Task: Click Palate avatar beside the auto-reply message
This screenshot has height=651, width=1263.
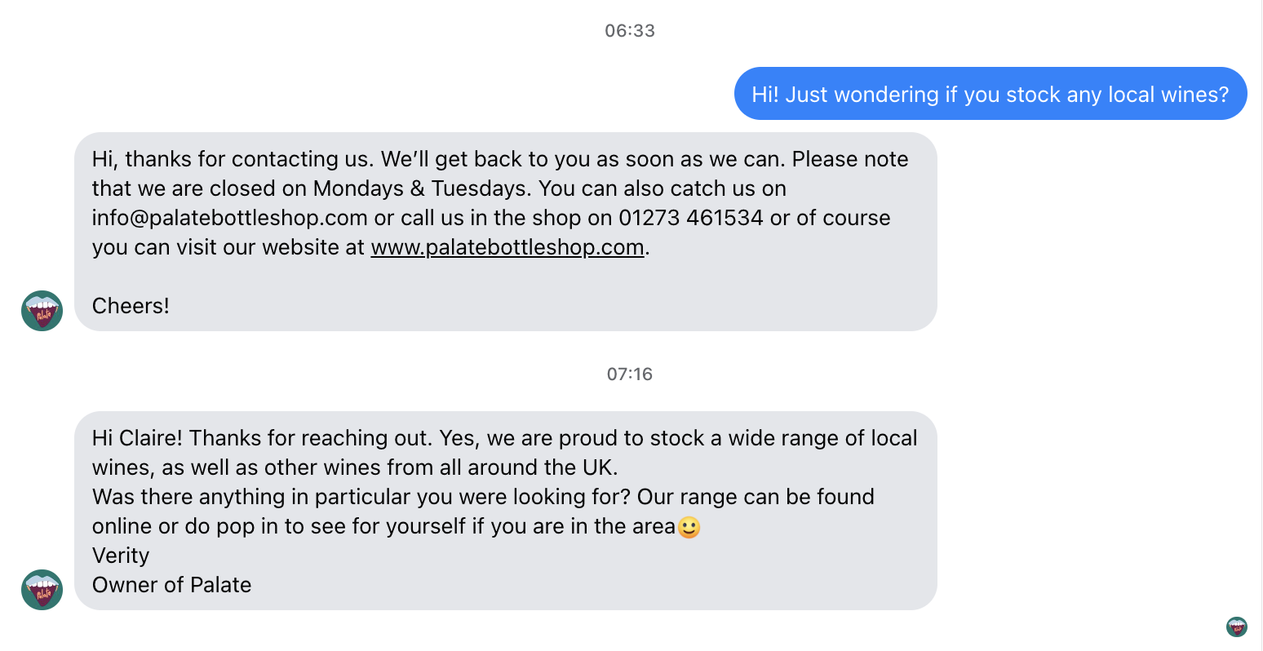Action: [x=42, y=311]
